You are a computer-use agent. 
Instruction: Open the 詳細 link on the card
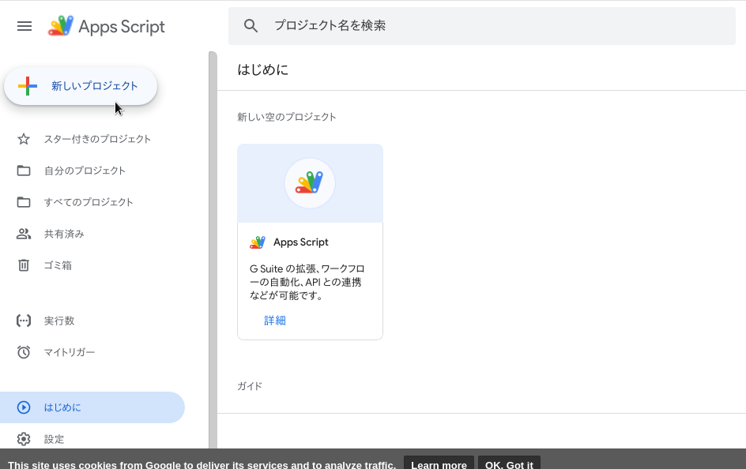click(275, 321)
